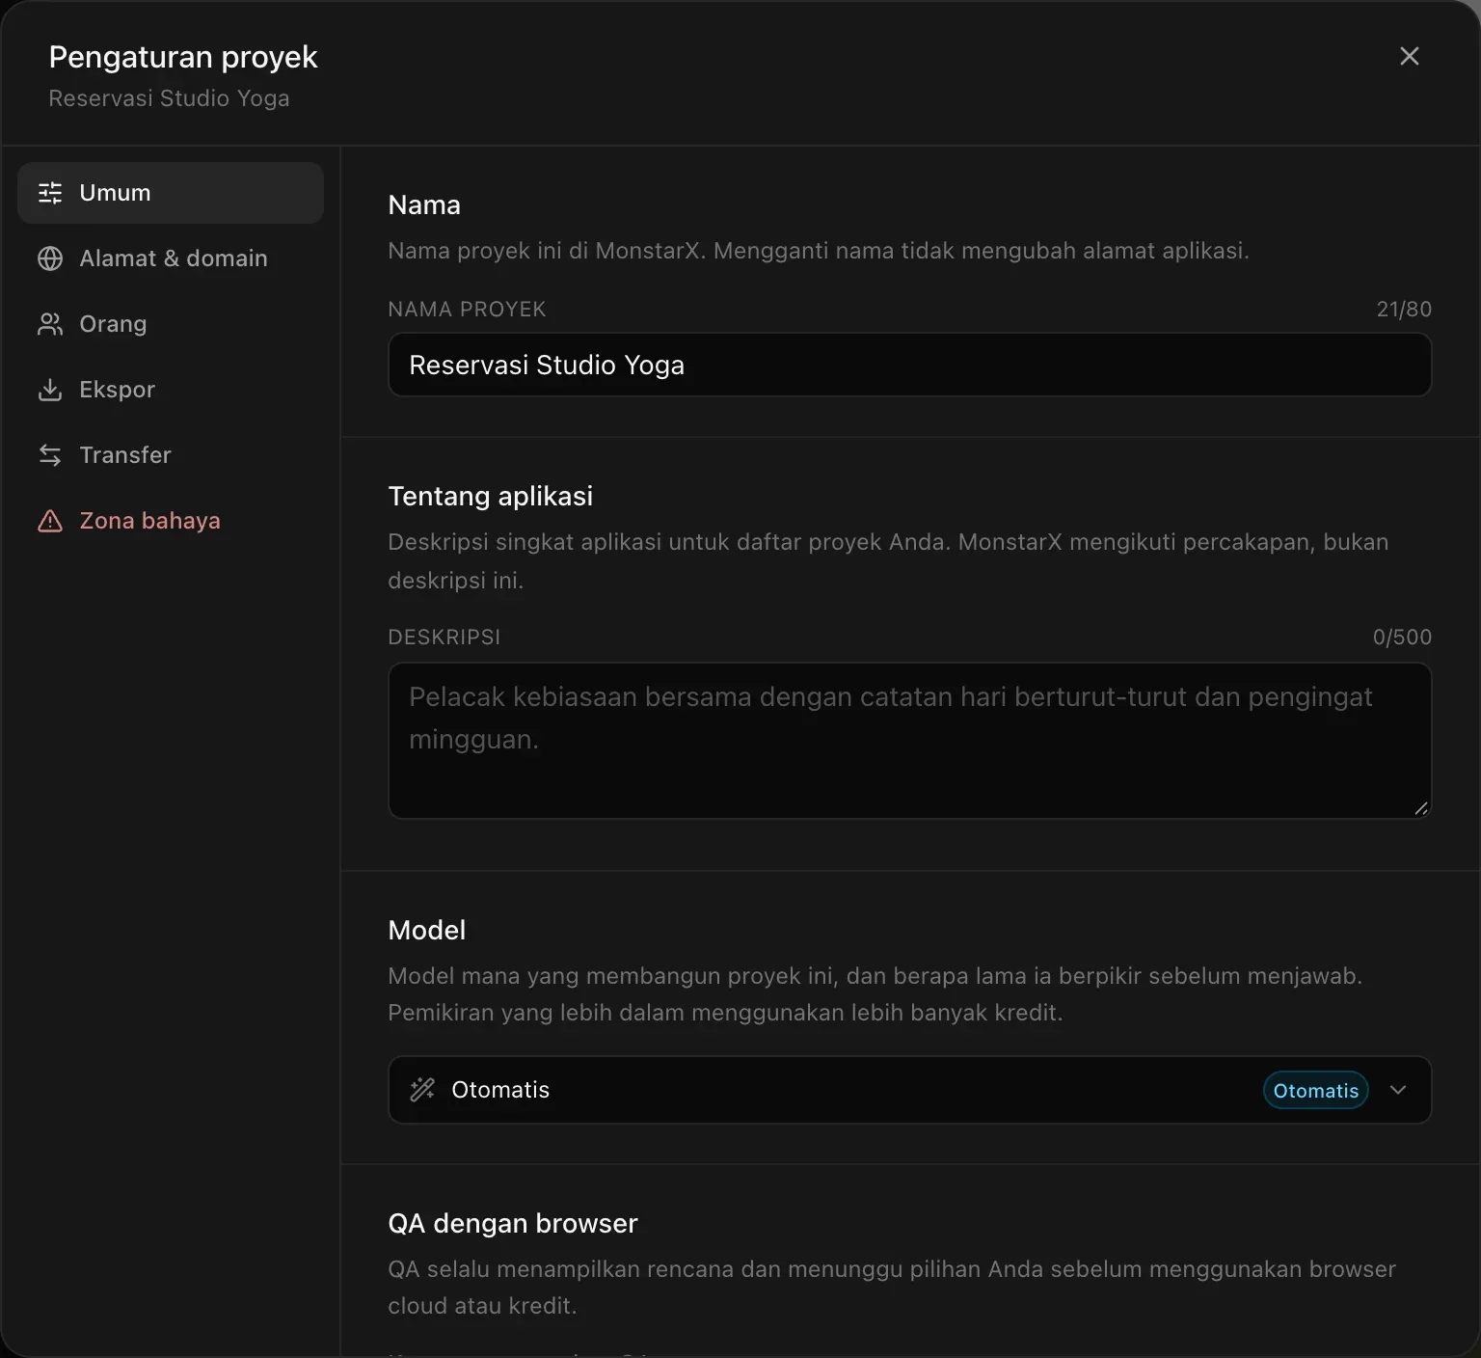The width and height of the screenshot is (1481, 1358).
Task: Click the DESKRIPSI field label
Action: (x=444, y=638)
